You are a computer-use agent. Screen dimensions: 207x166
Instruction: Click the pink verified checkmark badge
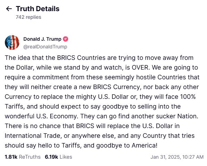tap(66, 39)
